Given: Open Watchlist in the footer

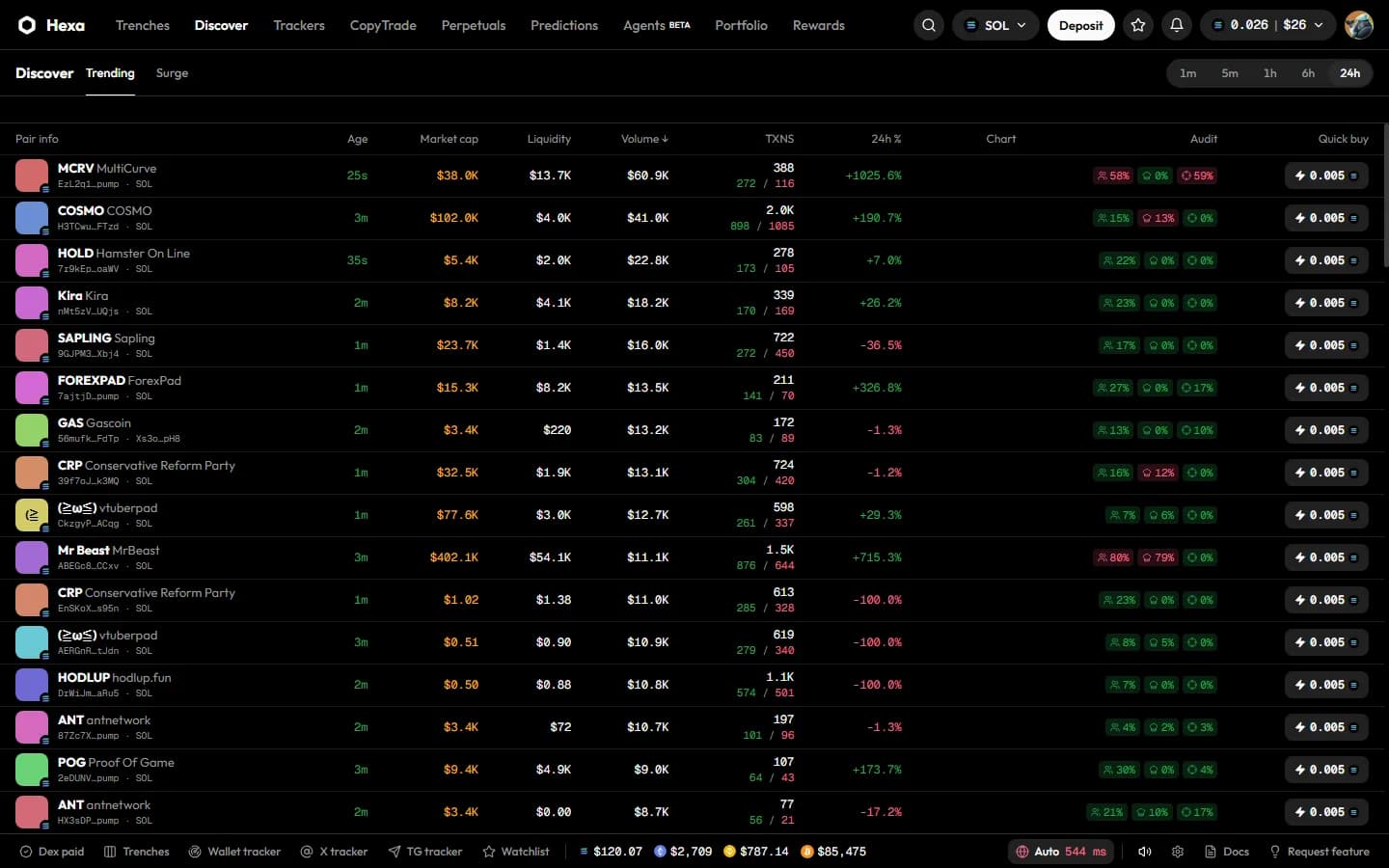Looking at the screenshot, I should coord(516,852).
